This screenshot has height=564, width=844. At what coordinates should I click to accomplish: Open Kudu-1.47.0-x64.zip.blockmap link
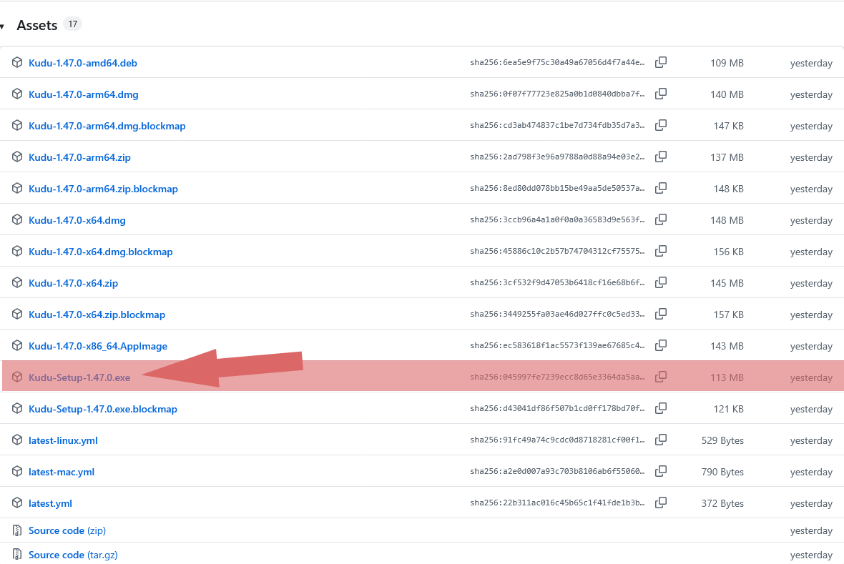coord(97,315)
